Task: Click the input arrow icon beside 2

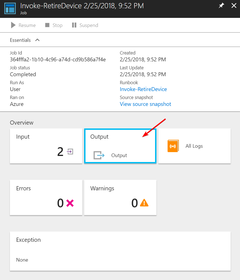Action: (x=70, y=152)
